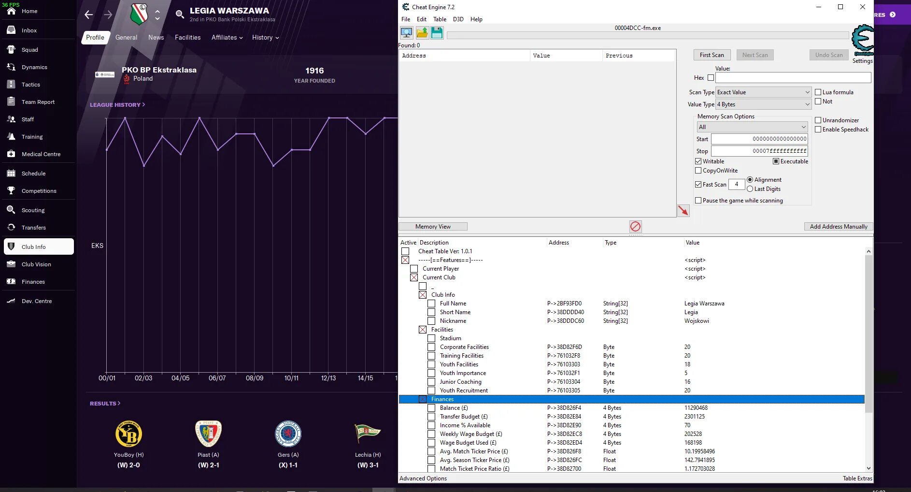
Task: Click the First Scan button
Action: coord(712,55)
